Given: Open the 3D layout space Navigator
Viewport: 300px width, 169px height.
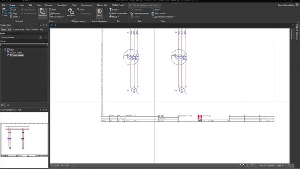Looking at the screenshot, I should (71, 13).
